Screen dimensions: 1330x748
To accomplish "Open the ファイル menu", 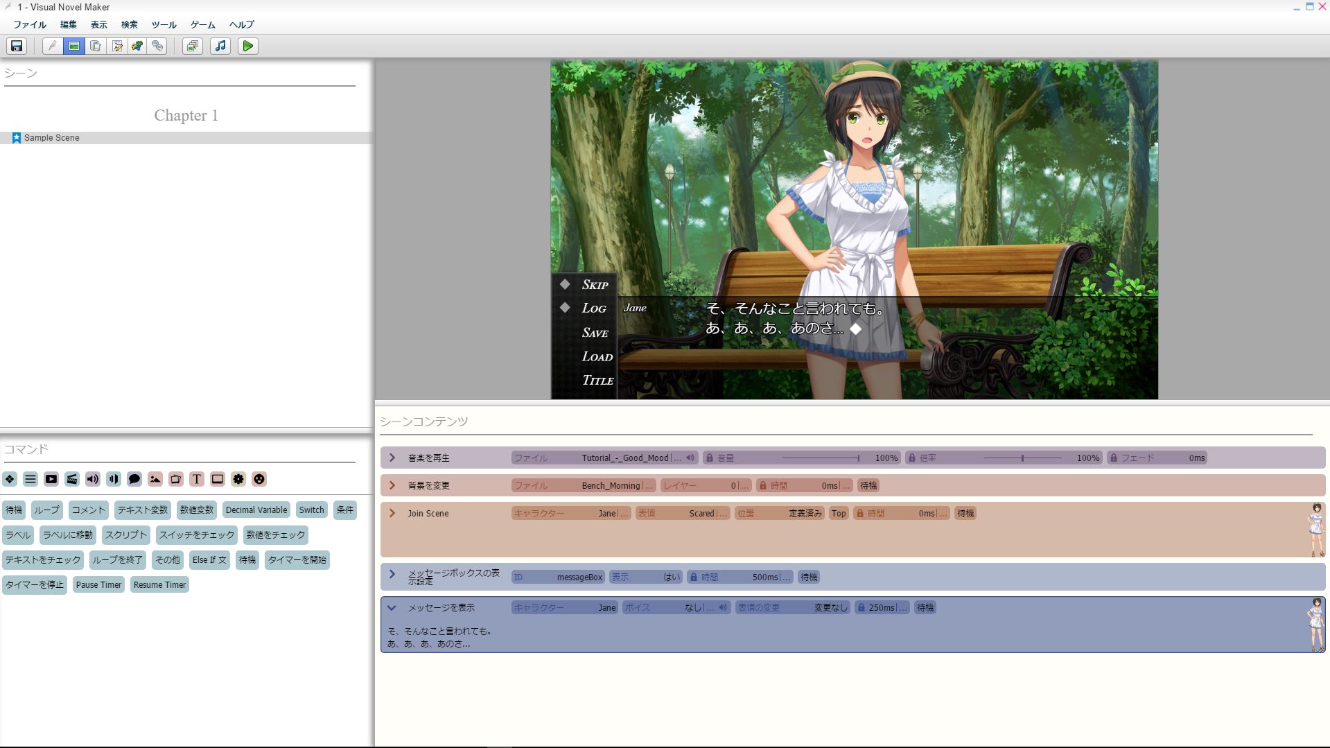I will click(30, 25).
